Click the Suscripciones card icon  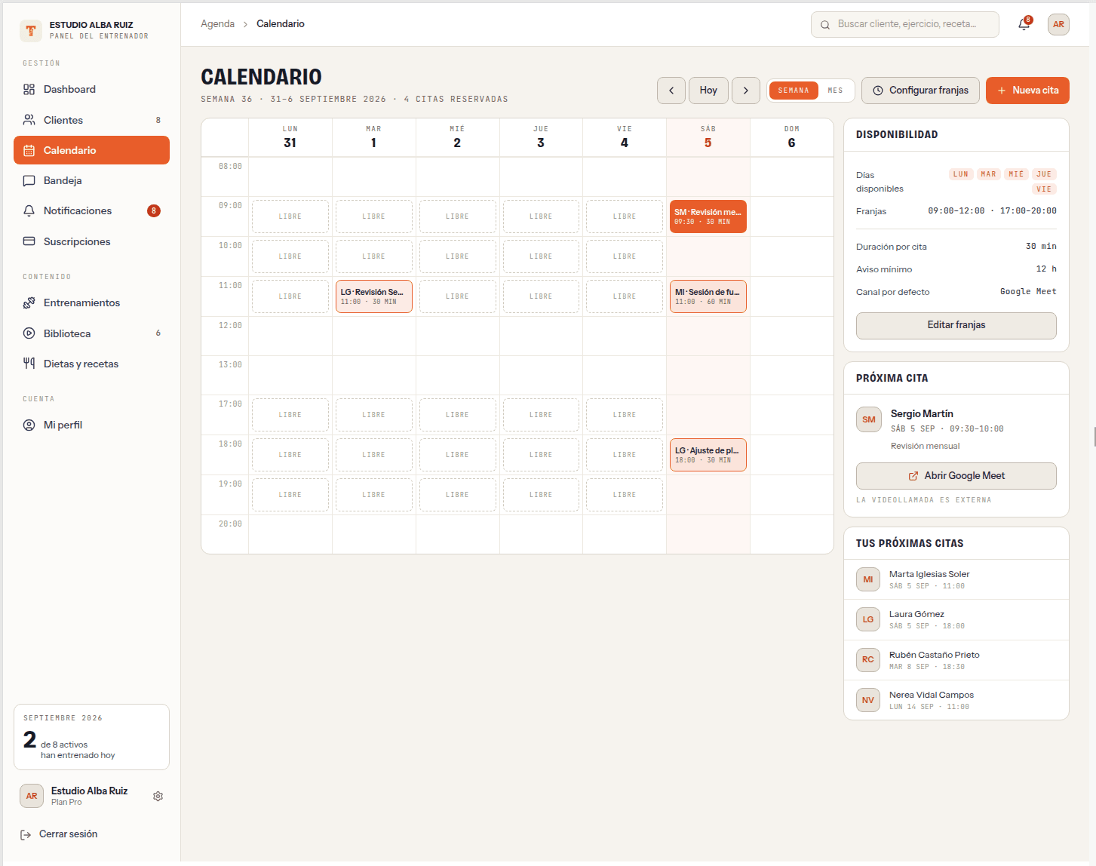(x=29, y=241)
